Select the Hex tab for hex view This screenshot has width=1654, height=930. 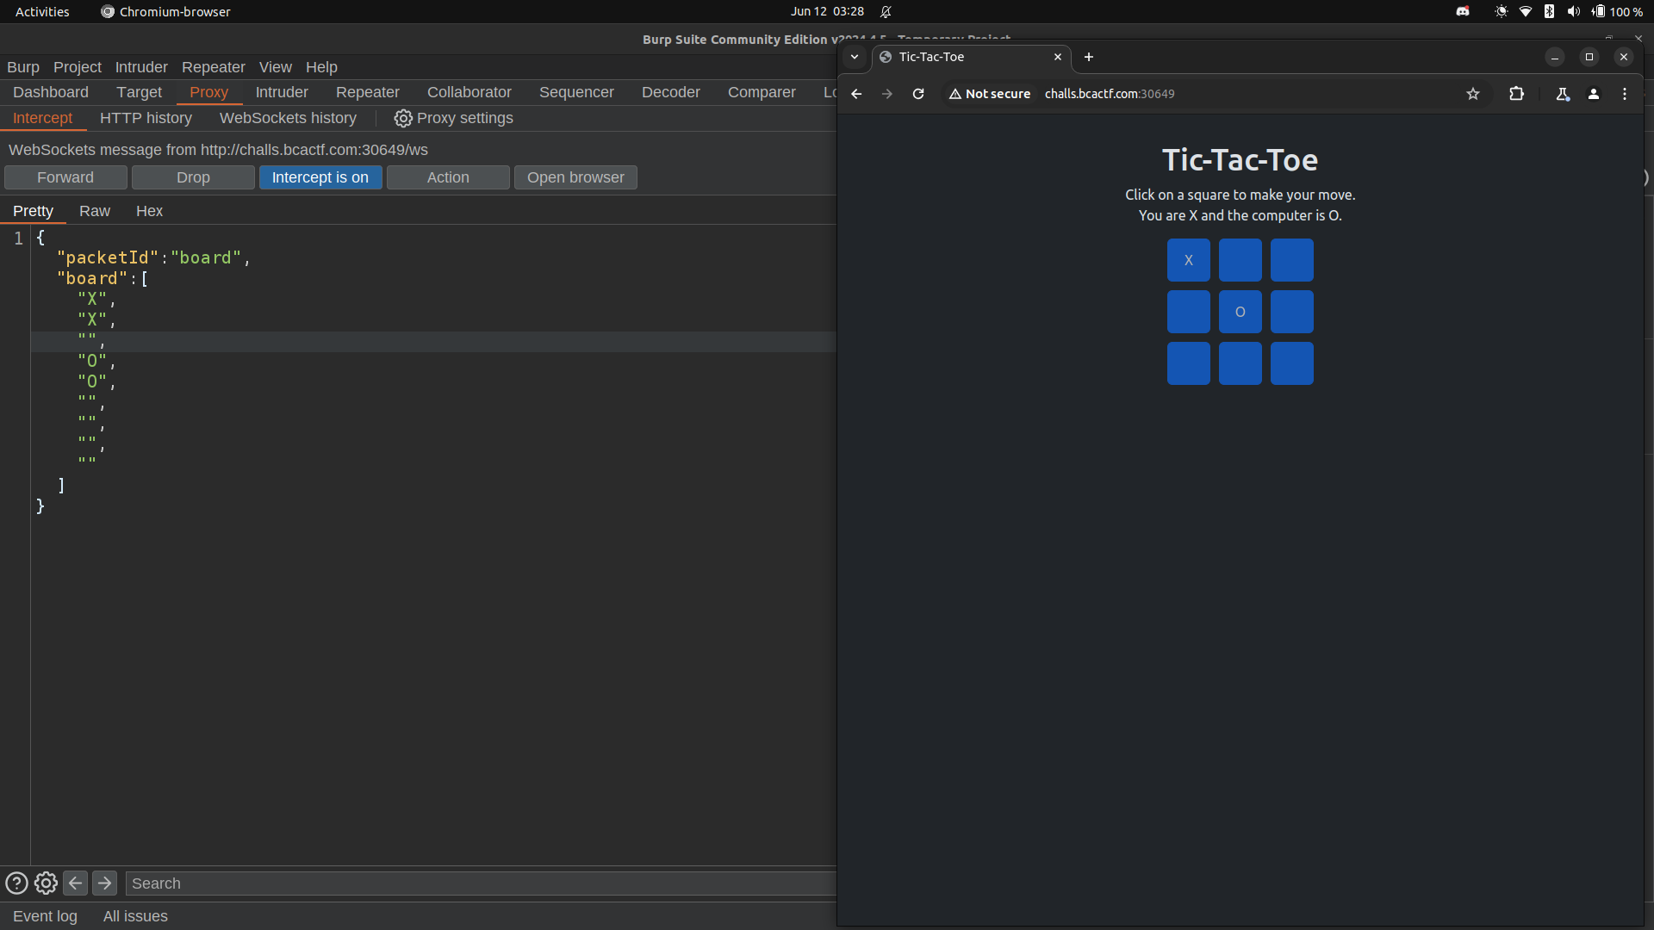pyautogui.click(x=149, y=210)
